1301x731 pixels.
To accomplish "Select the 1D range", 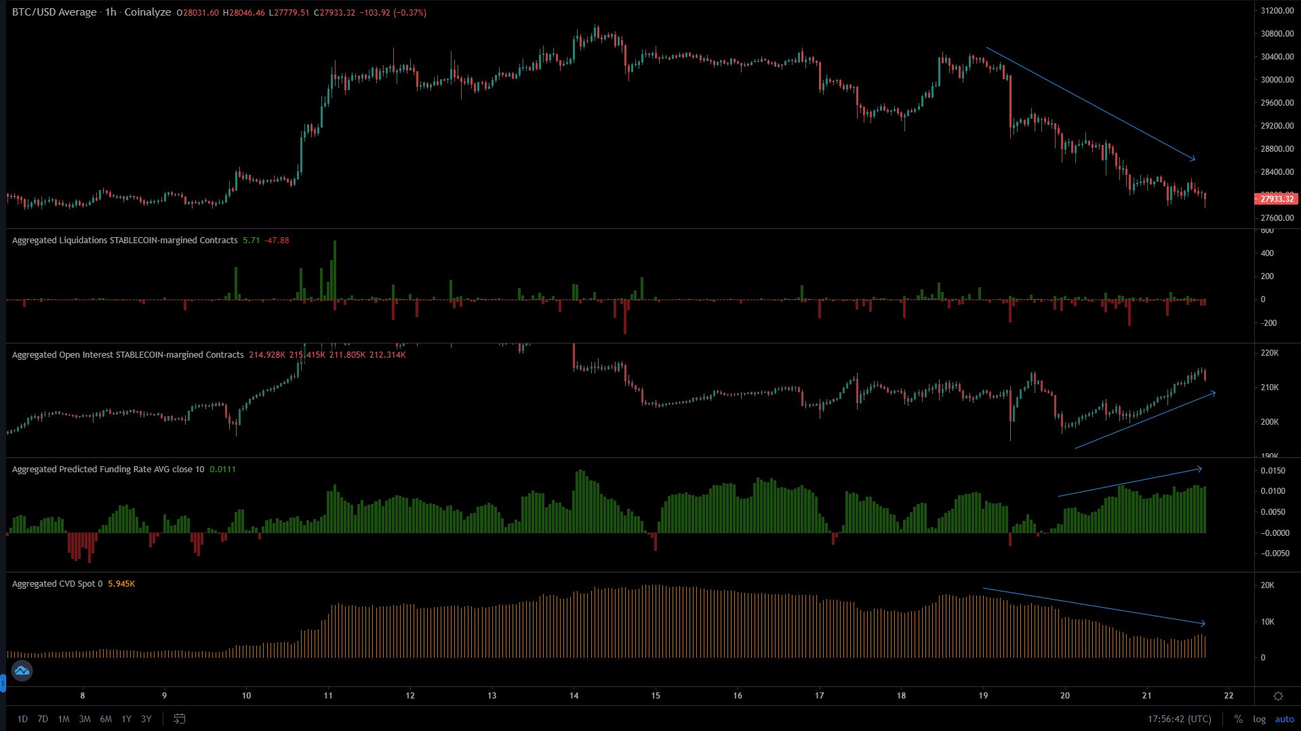I will pyautogui.click(x=22, y=719).
